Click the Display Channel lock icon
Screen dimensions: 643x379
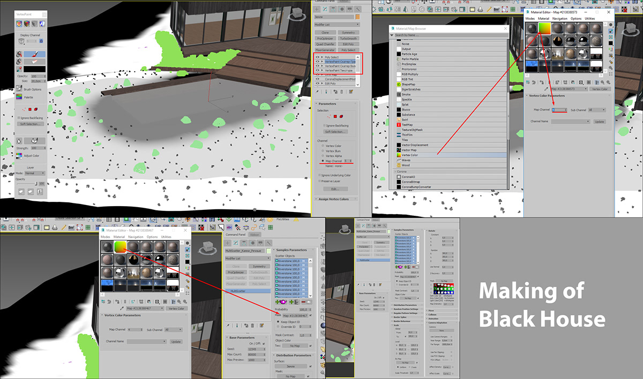point(41,41)
